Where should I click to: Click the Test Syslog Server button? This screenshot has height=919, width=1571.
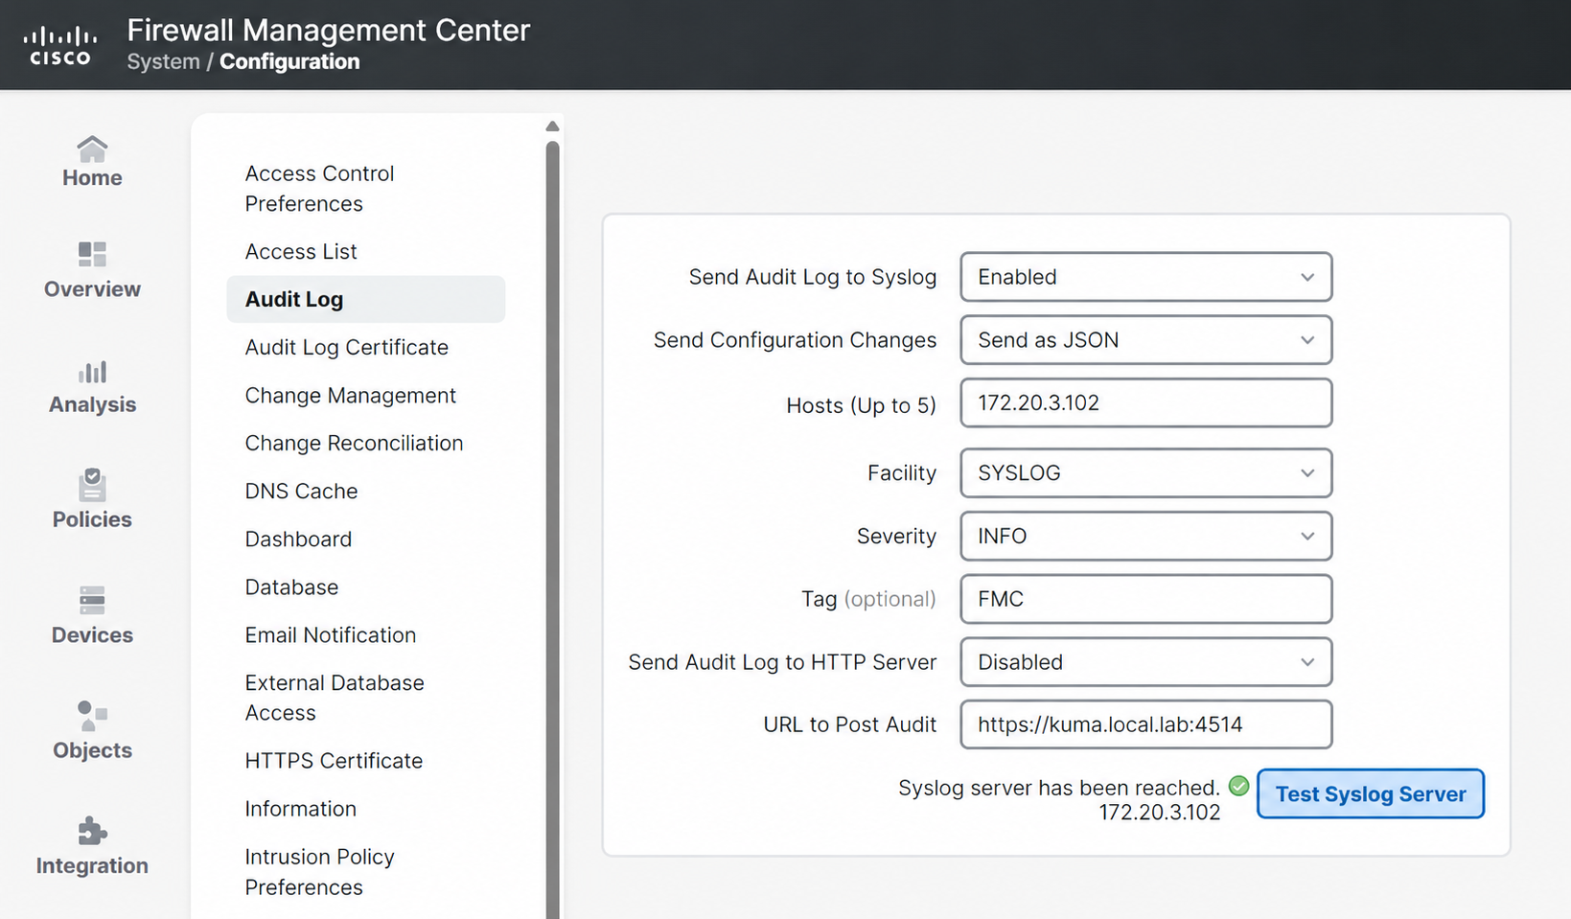pos(1371,794)
